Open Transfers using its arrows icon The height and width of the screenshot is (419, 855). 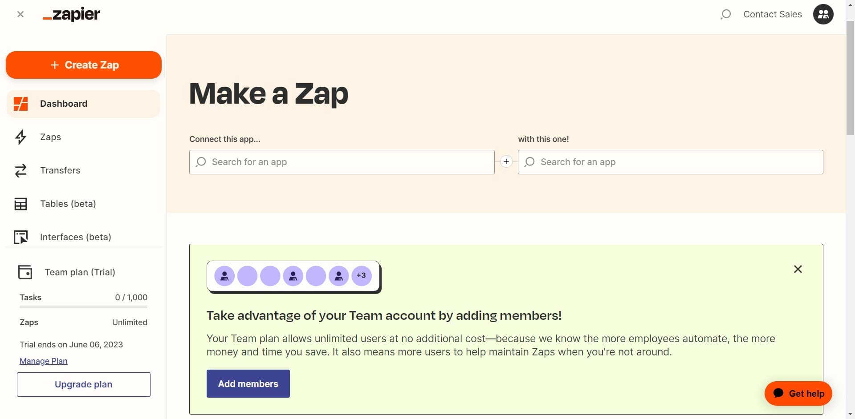click(x=20, y=170)
